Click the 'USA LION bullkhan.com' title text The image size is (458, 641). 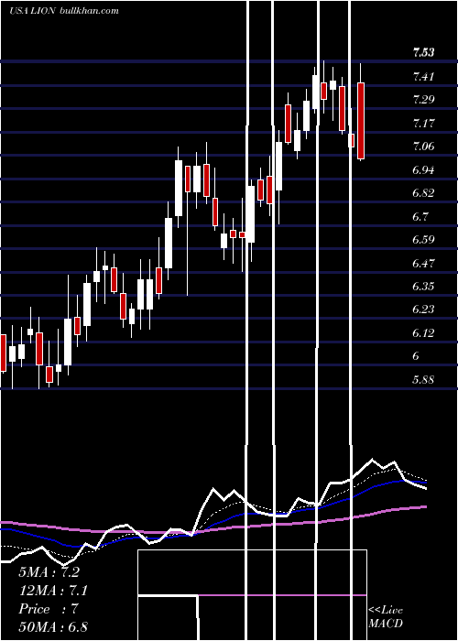[x=64, y=11]
